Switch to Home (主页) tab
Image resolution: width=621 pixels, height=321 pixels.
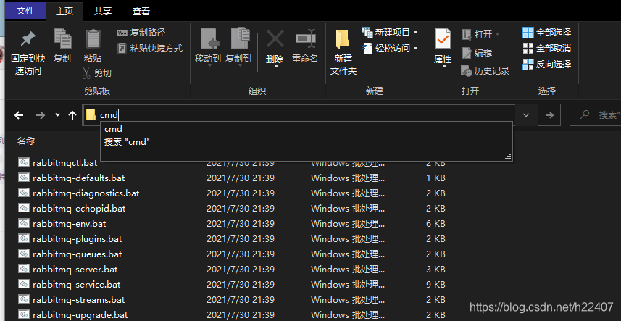coord(64,12)
